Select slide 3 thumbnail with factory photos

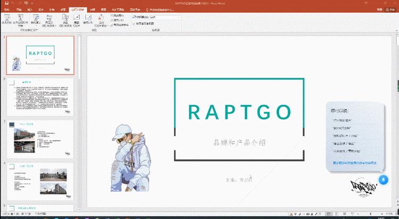coord(40,139)
